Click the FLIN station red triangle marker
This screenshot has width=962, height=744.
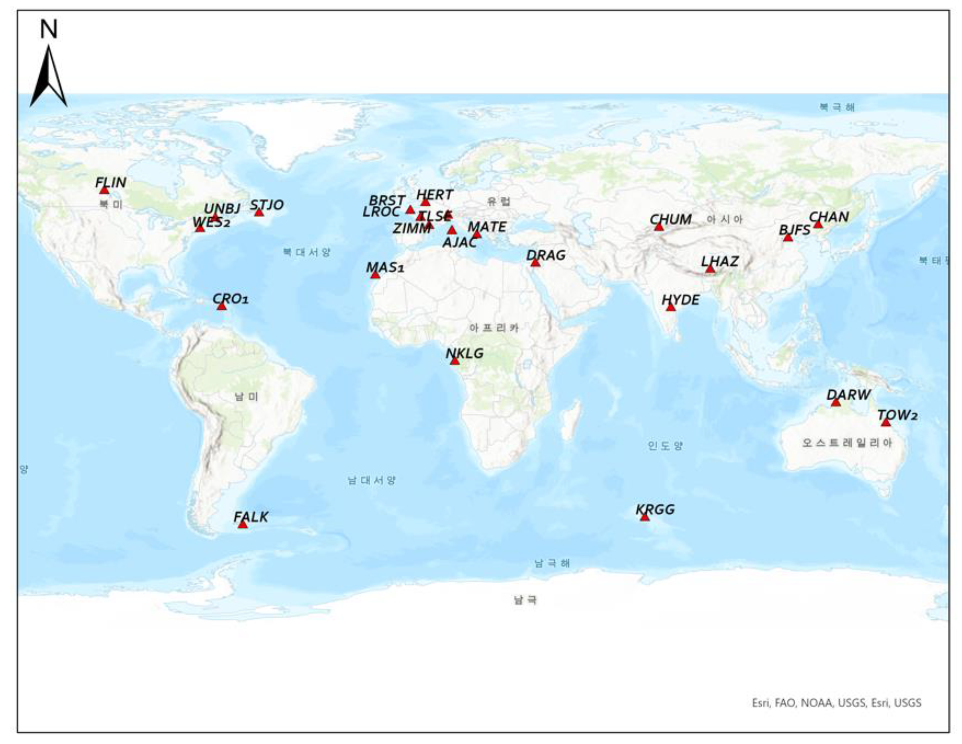pyautogui.click(x=104, y=190)
